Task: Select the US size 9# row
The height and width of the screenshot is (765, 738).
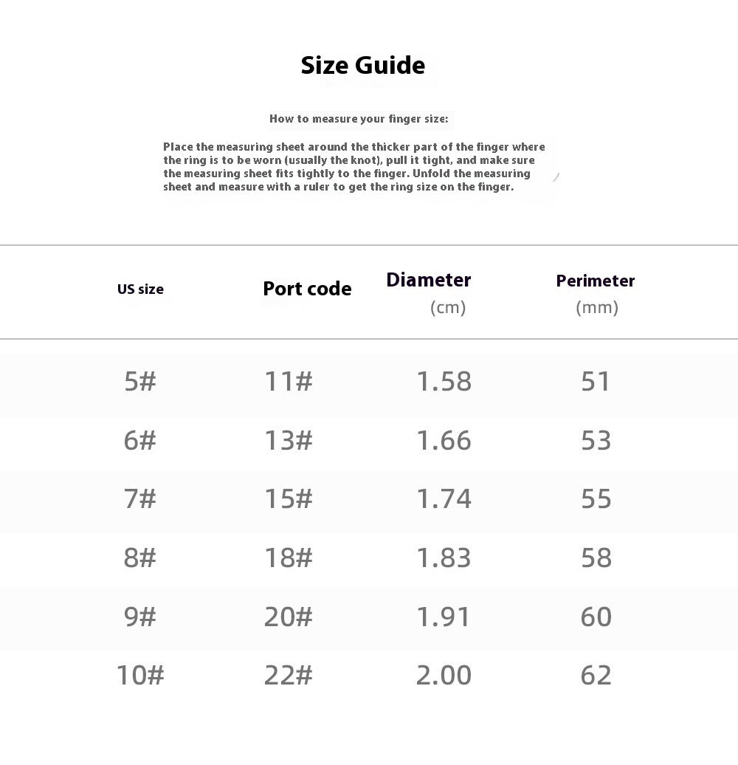Action: tap(369, 617)
